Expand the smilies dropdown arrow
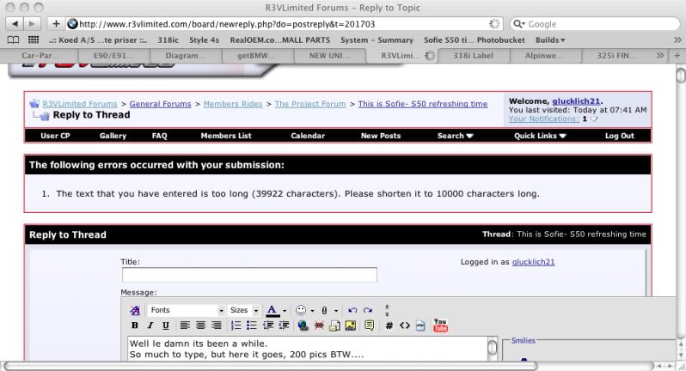This screenshot has width=686, height=371. pyautogui.click(x=312, y=310)
